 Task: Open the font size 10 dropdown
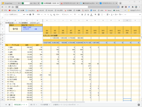pyautogui.click(x=77, y=14)
